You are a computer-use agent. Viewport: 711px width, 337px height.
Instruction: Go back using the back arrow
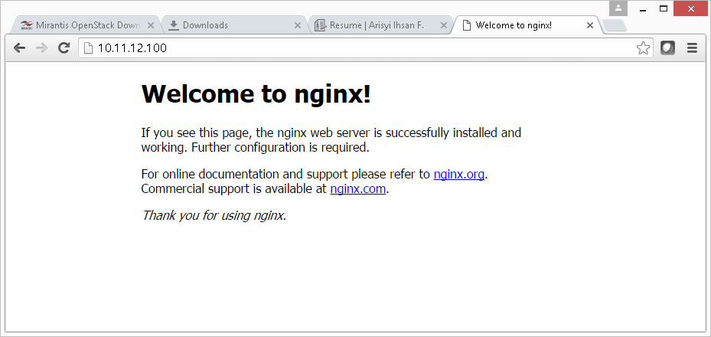point(19,47)
